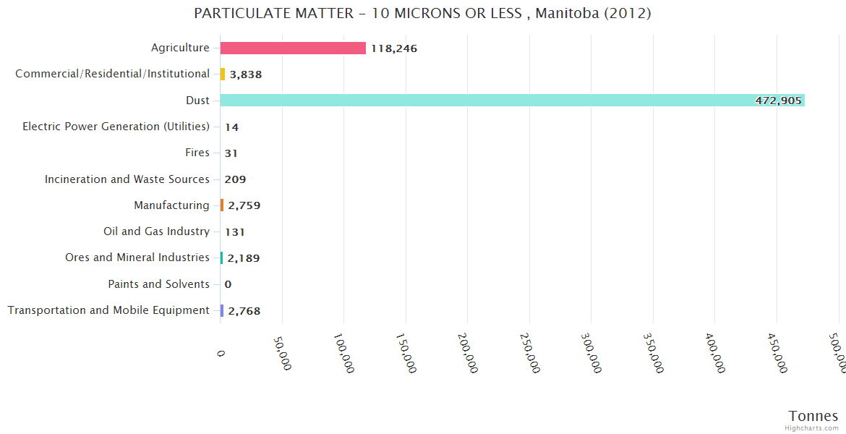Select the Ores and Mineral Industries bar
Viewport: 846px width, 434px height.
[221, 258]
